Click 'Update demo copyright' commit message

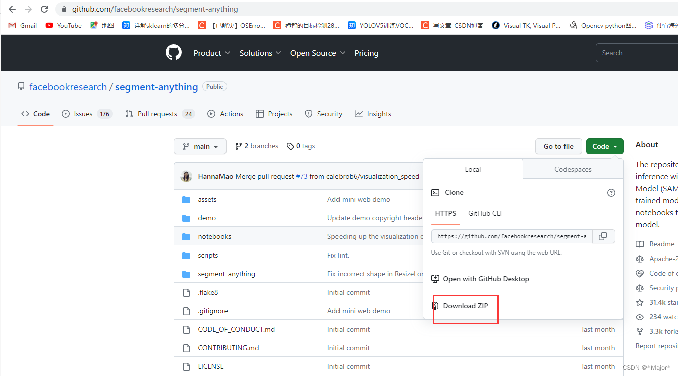[375, 218]
